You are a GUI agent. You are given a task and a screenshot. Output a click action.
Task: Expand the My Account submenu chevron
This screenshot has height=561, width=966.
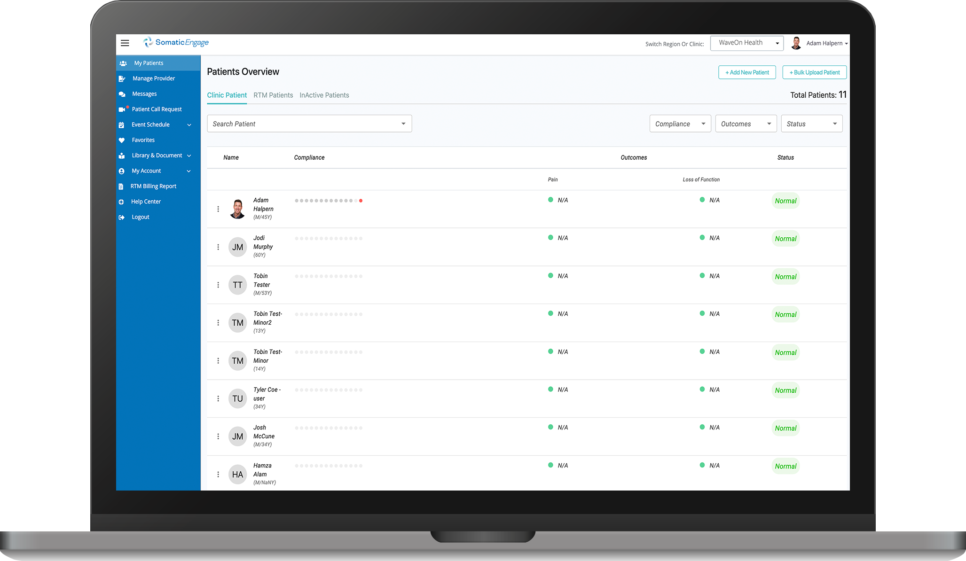point(189,171)
